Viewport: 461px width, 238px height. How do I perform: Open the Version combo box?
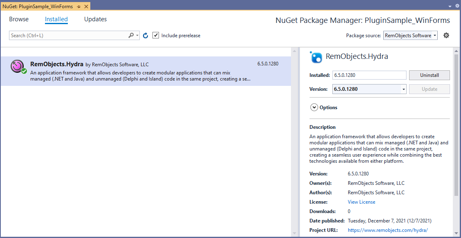click(x=369, y=89)
